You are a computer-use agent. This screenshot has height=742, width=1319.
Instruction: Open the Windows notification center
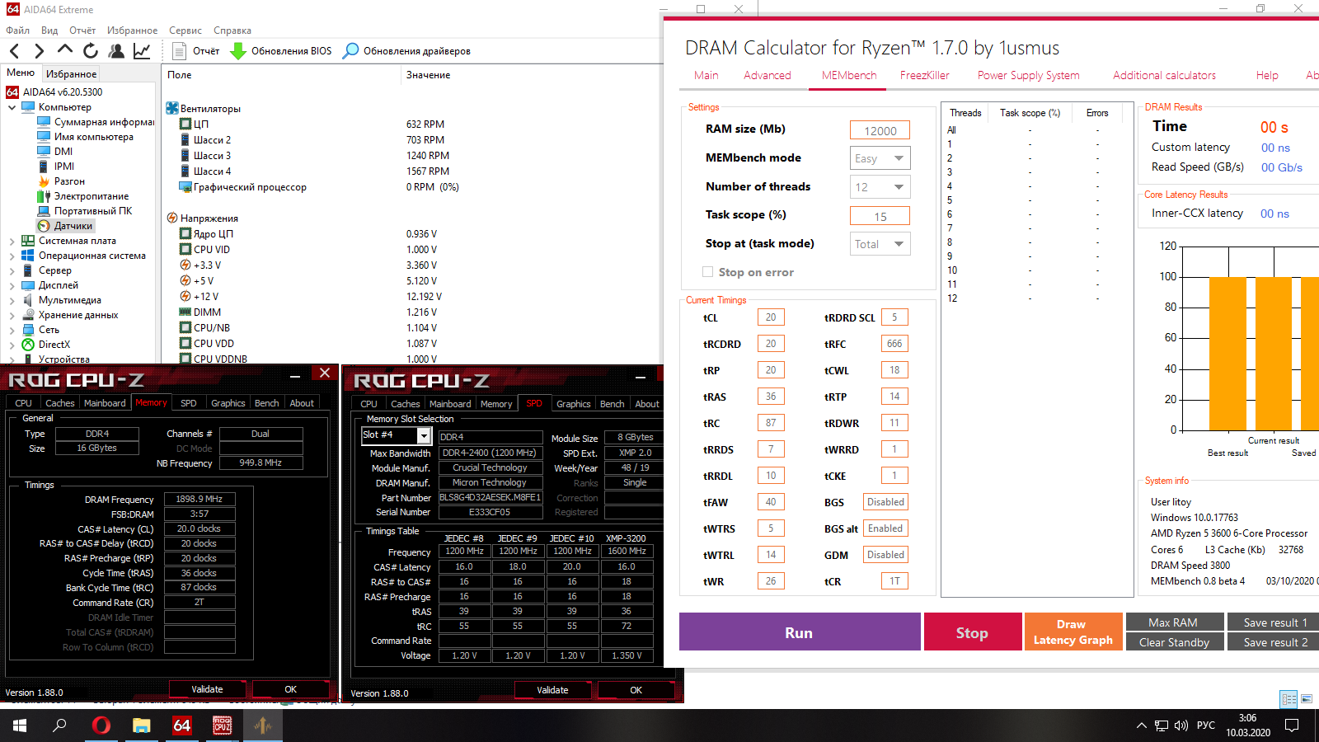(x=1292, y=726)
